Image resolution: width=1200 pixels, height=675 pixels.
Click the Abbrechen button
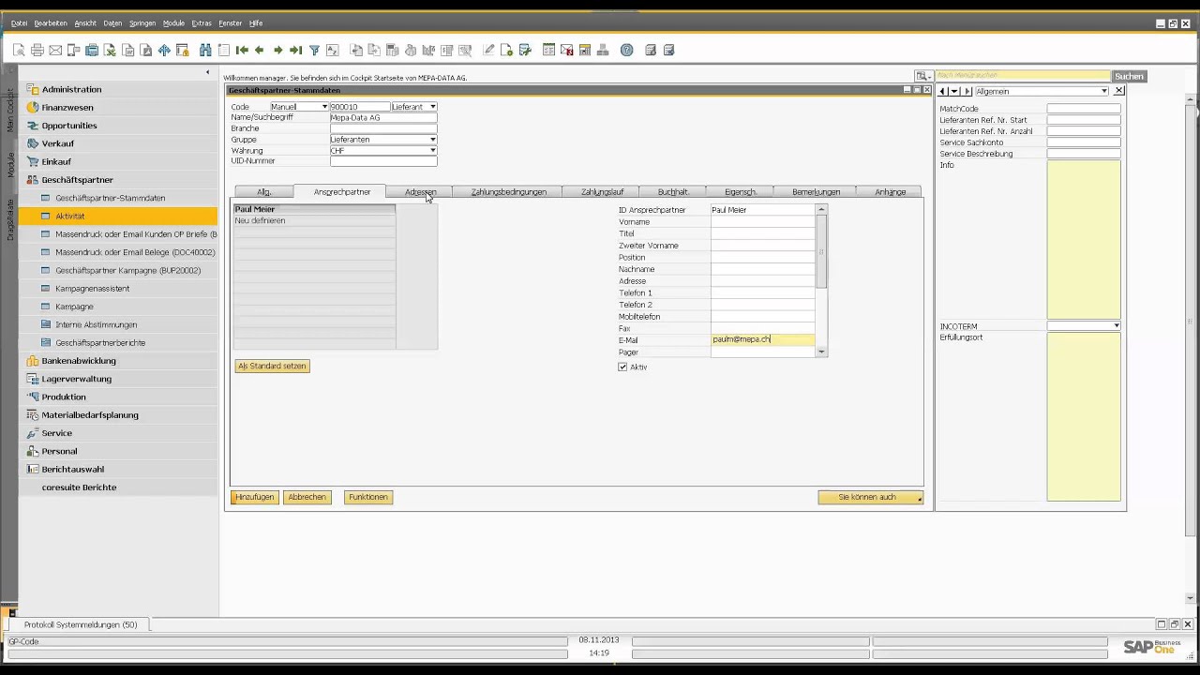(x=307, y=498)
